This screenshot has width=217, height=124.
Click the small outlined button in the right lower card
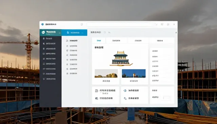(x=166, y=98)
